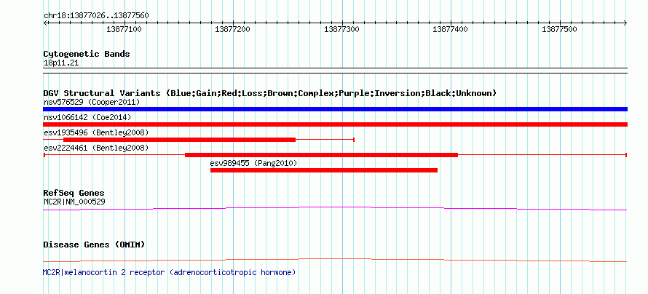Click the right arrow end of the ruler
The image size is (648, 294).
tap(625, 23)
